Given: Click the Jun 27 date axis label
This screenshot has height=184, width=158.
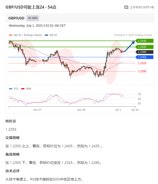Looking at the screenshot, I should [37, 110].
